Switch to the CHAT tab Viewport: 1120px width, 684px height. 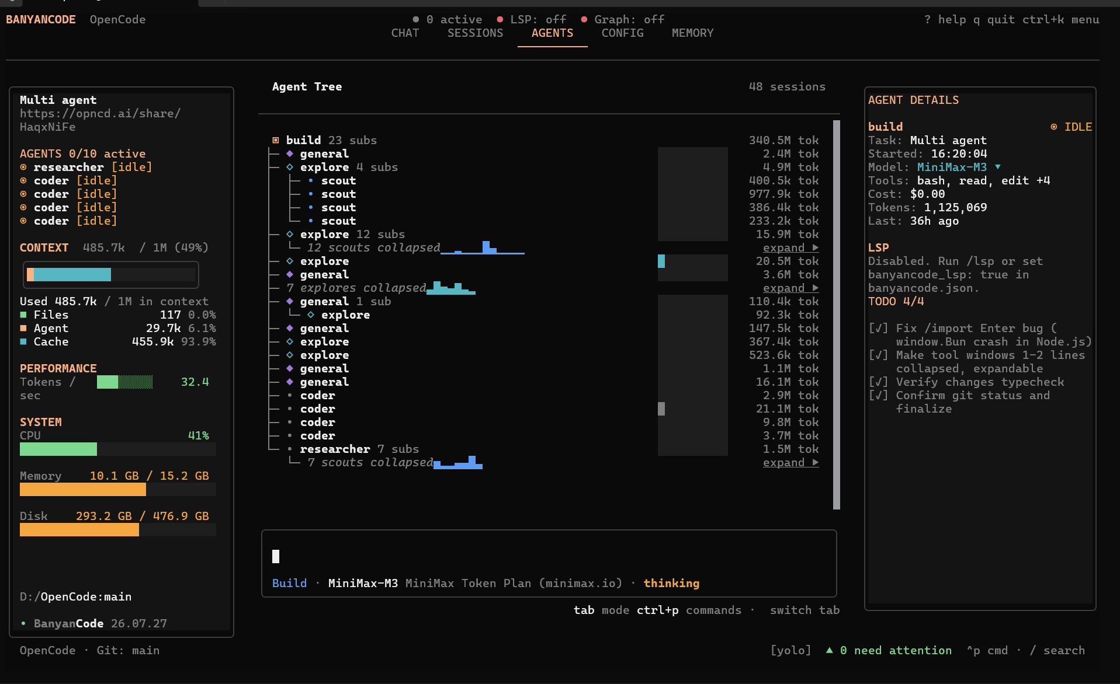pos(405,33)
